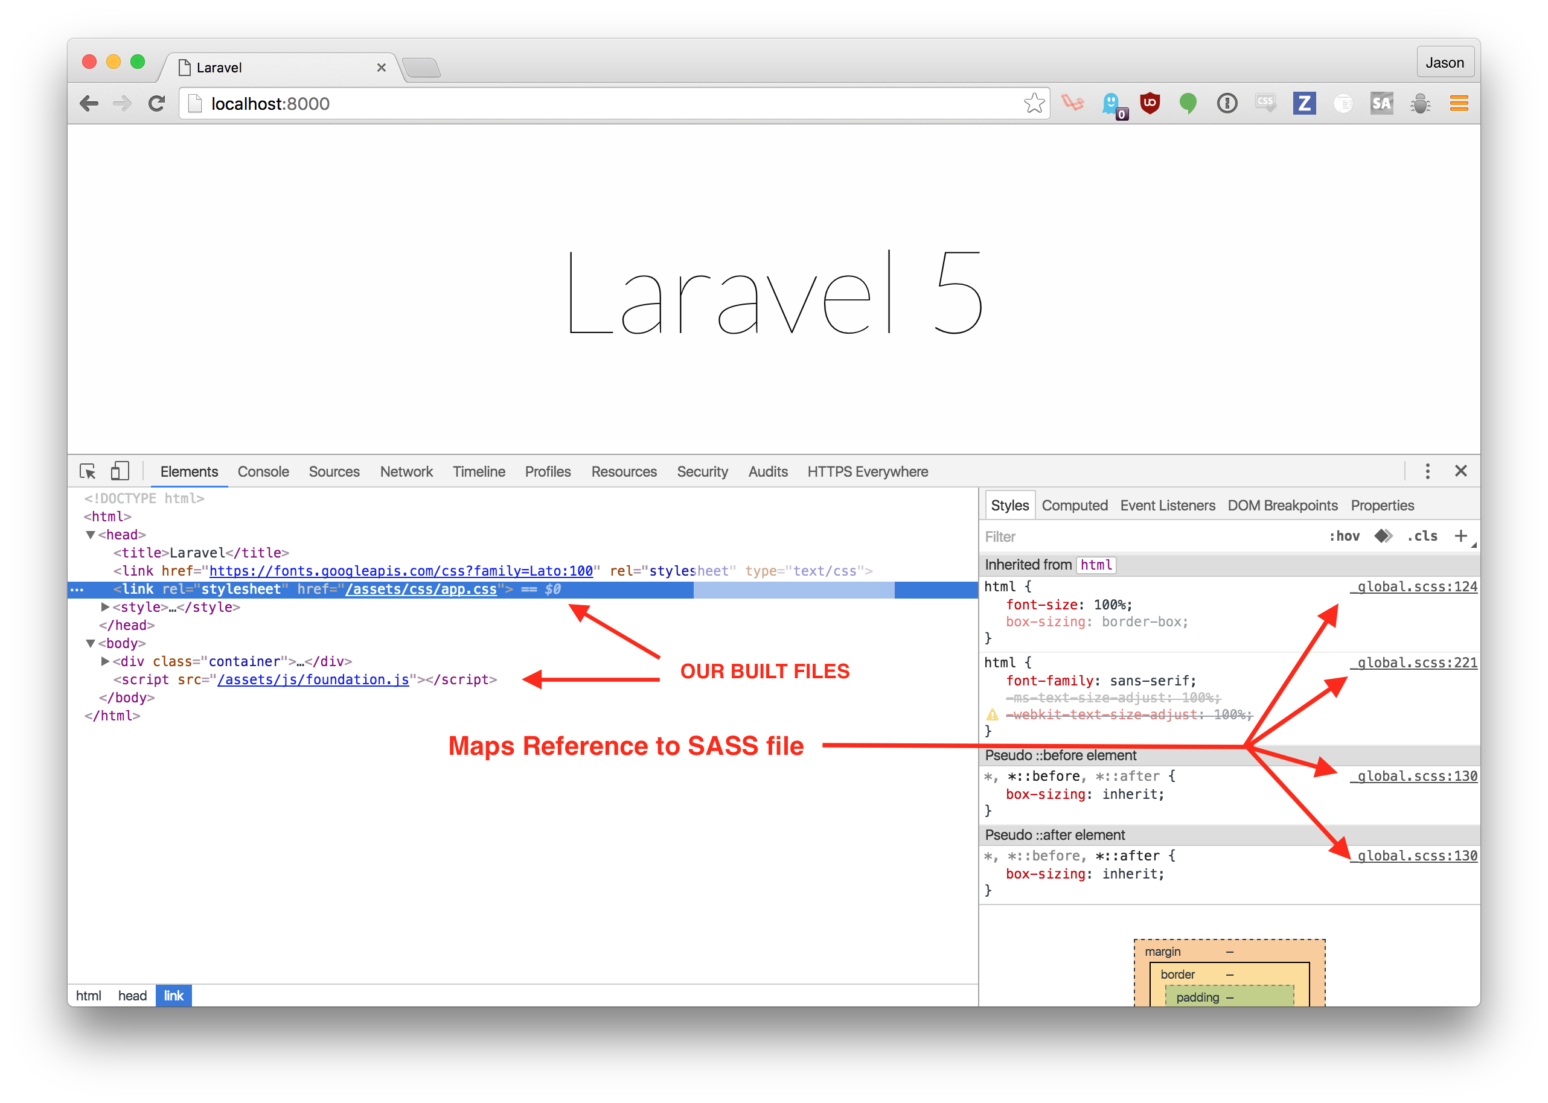Expand the style element node

pyautogui.click(x=105, y=606)
